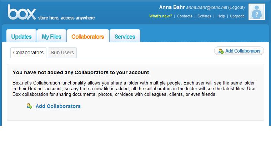Click the Box logo

22,12
